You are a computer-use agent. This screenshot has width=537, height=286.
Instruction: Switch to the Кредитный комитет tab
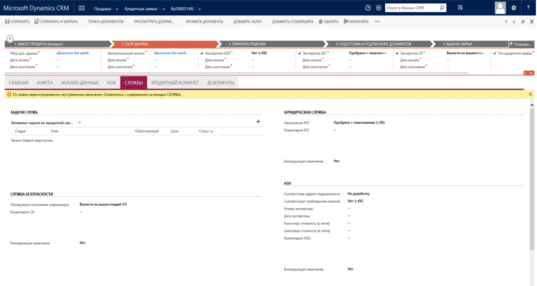[175, 83]
